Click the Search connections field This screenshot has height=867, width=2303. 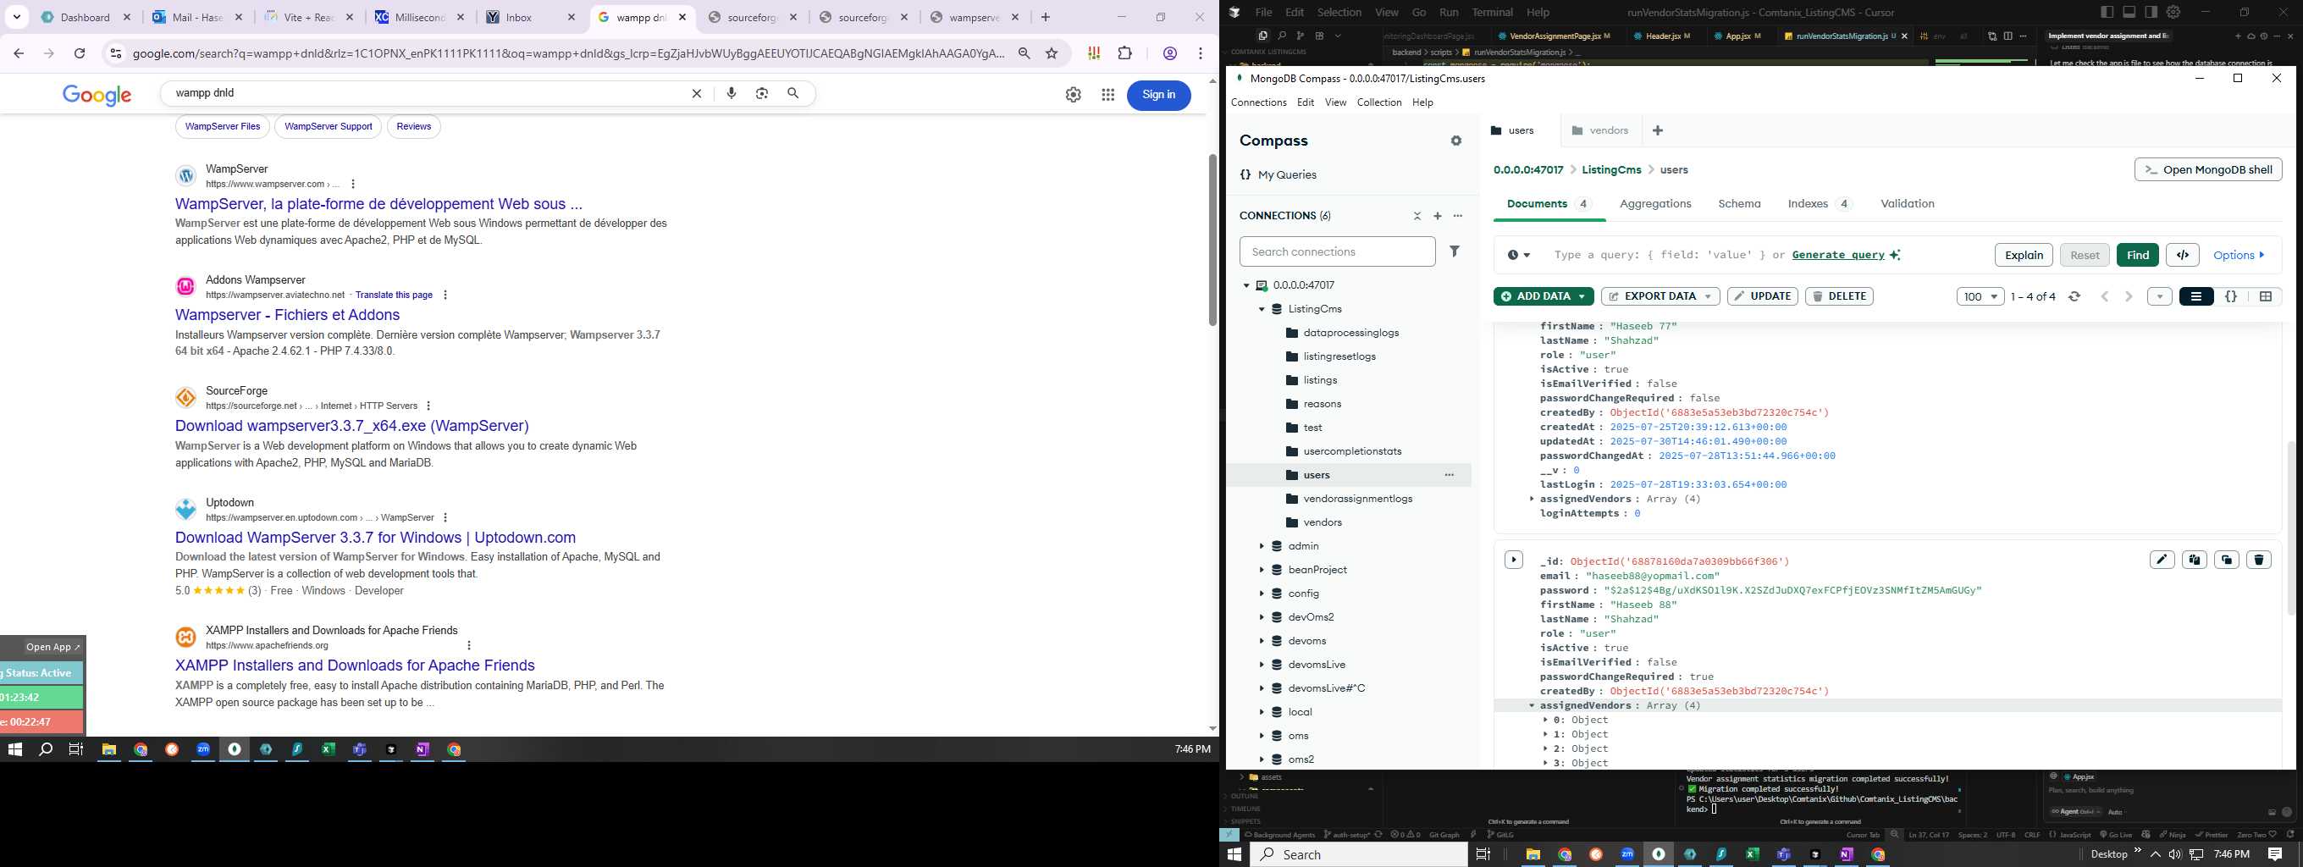(x=1338, y=252)
